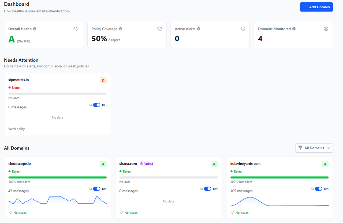Click the Parked badge on sirana.com
The image size is (343, 223).
147,164
